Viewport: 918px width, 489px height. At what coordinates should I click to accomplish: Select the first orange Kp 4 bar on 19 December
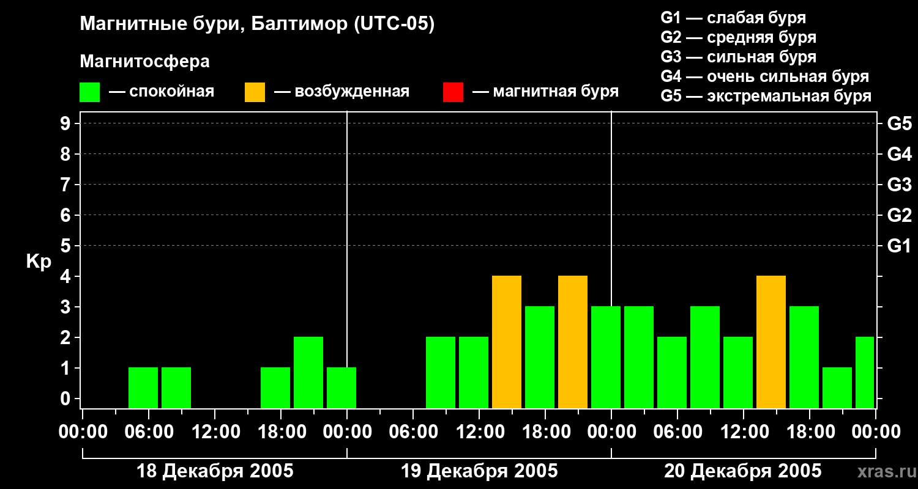(507, 342)
